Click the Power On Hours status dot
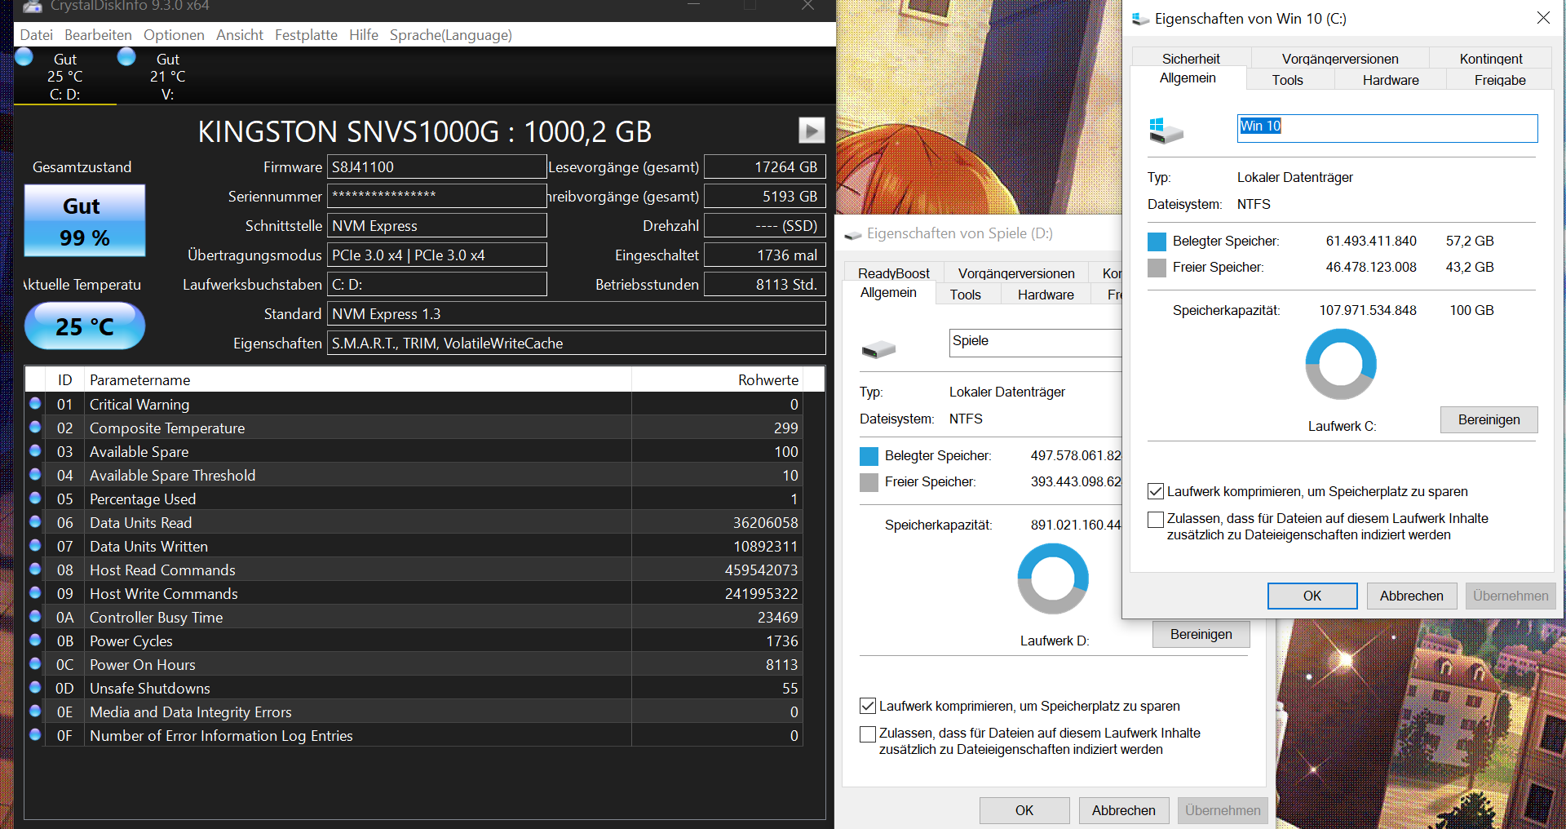1566x829 pixels. point(35,663)
